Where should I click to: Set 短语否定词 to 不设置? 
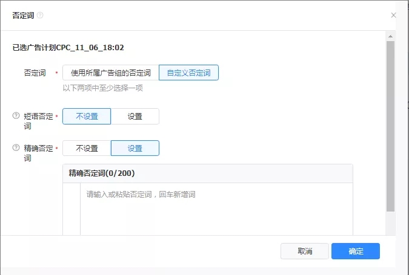click(x=87, y=117)
